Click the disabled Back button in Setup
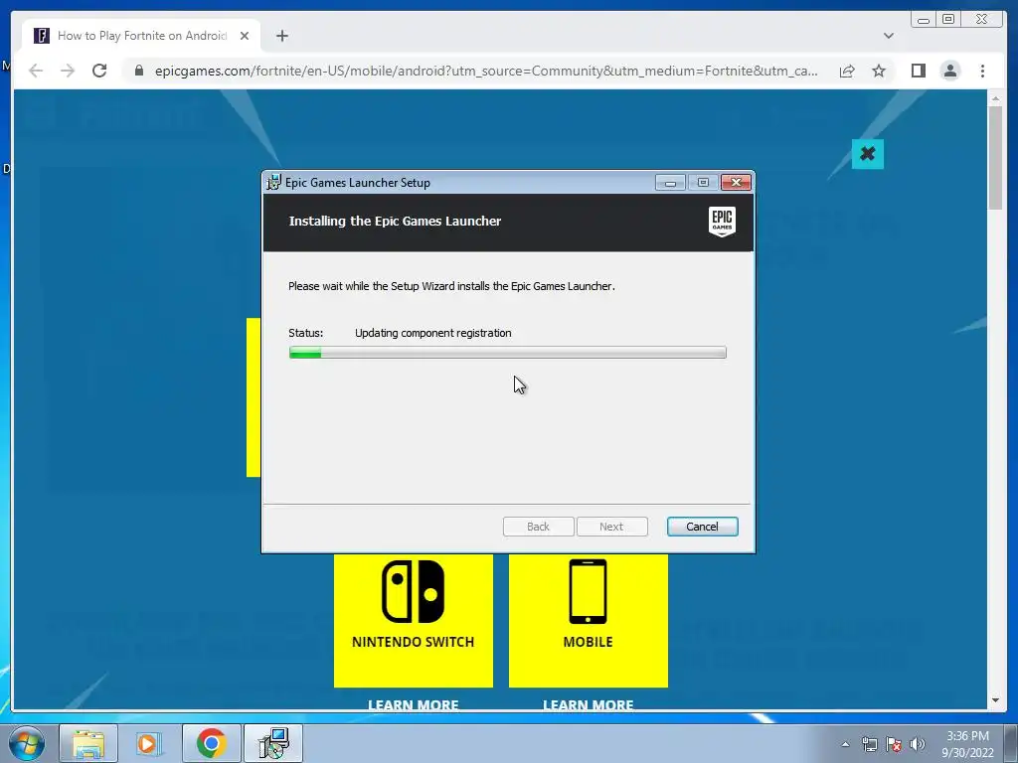The width and height of the screenshot is (1018, 763). coord(538,527)
